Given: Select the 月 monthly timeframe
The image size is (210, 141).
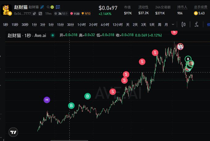Looking at the screenshot, I should (166, 25).
